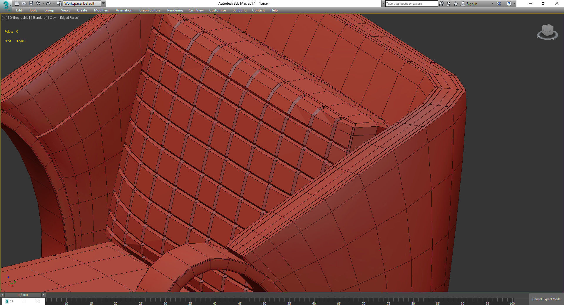564x305 pixels.
Task: Step time slider back with left arrow
Action: [2, 295]
